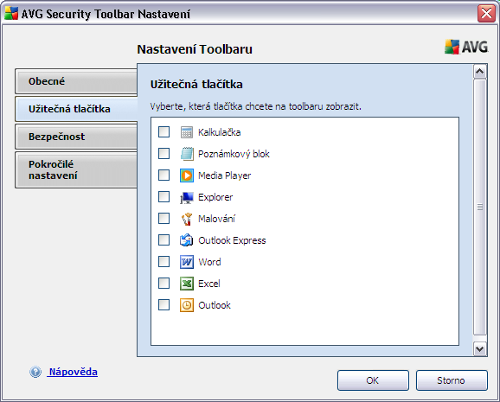Click the Outlook clock icon
Viewport: 500px width, 402px height.
[x=187, y=305]
